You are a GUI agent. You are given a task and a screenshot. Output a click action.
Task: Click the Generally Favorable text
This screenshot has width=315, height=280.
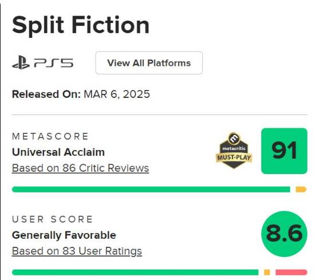point(64,235)
